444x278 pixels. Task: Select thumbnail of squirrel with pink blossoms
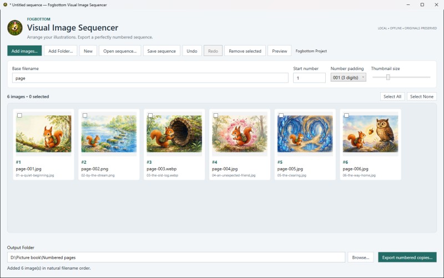coord(240,134)
